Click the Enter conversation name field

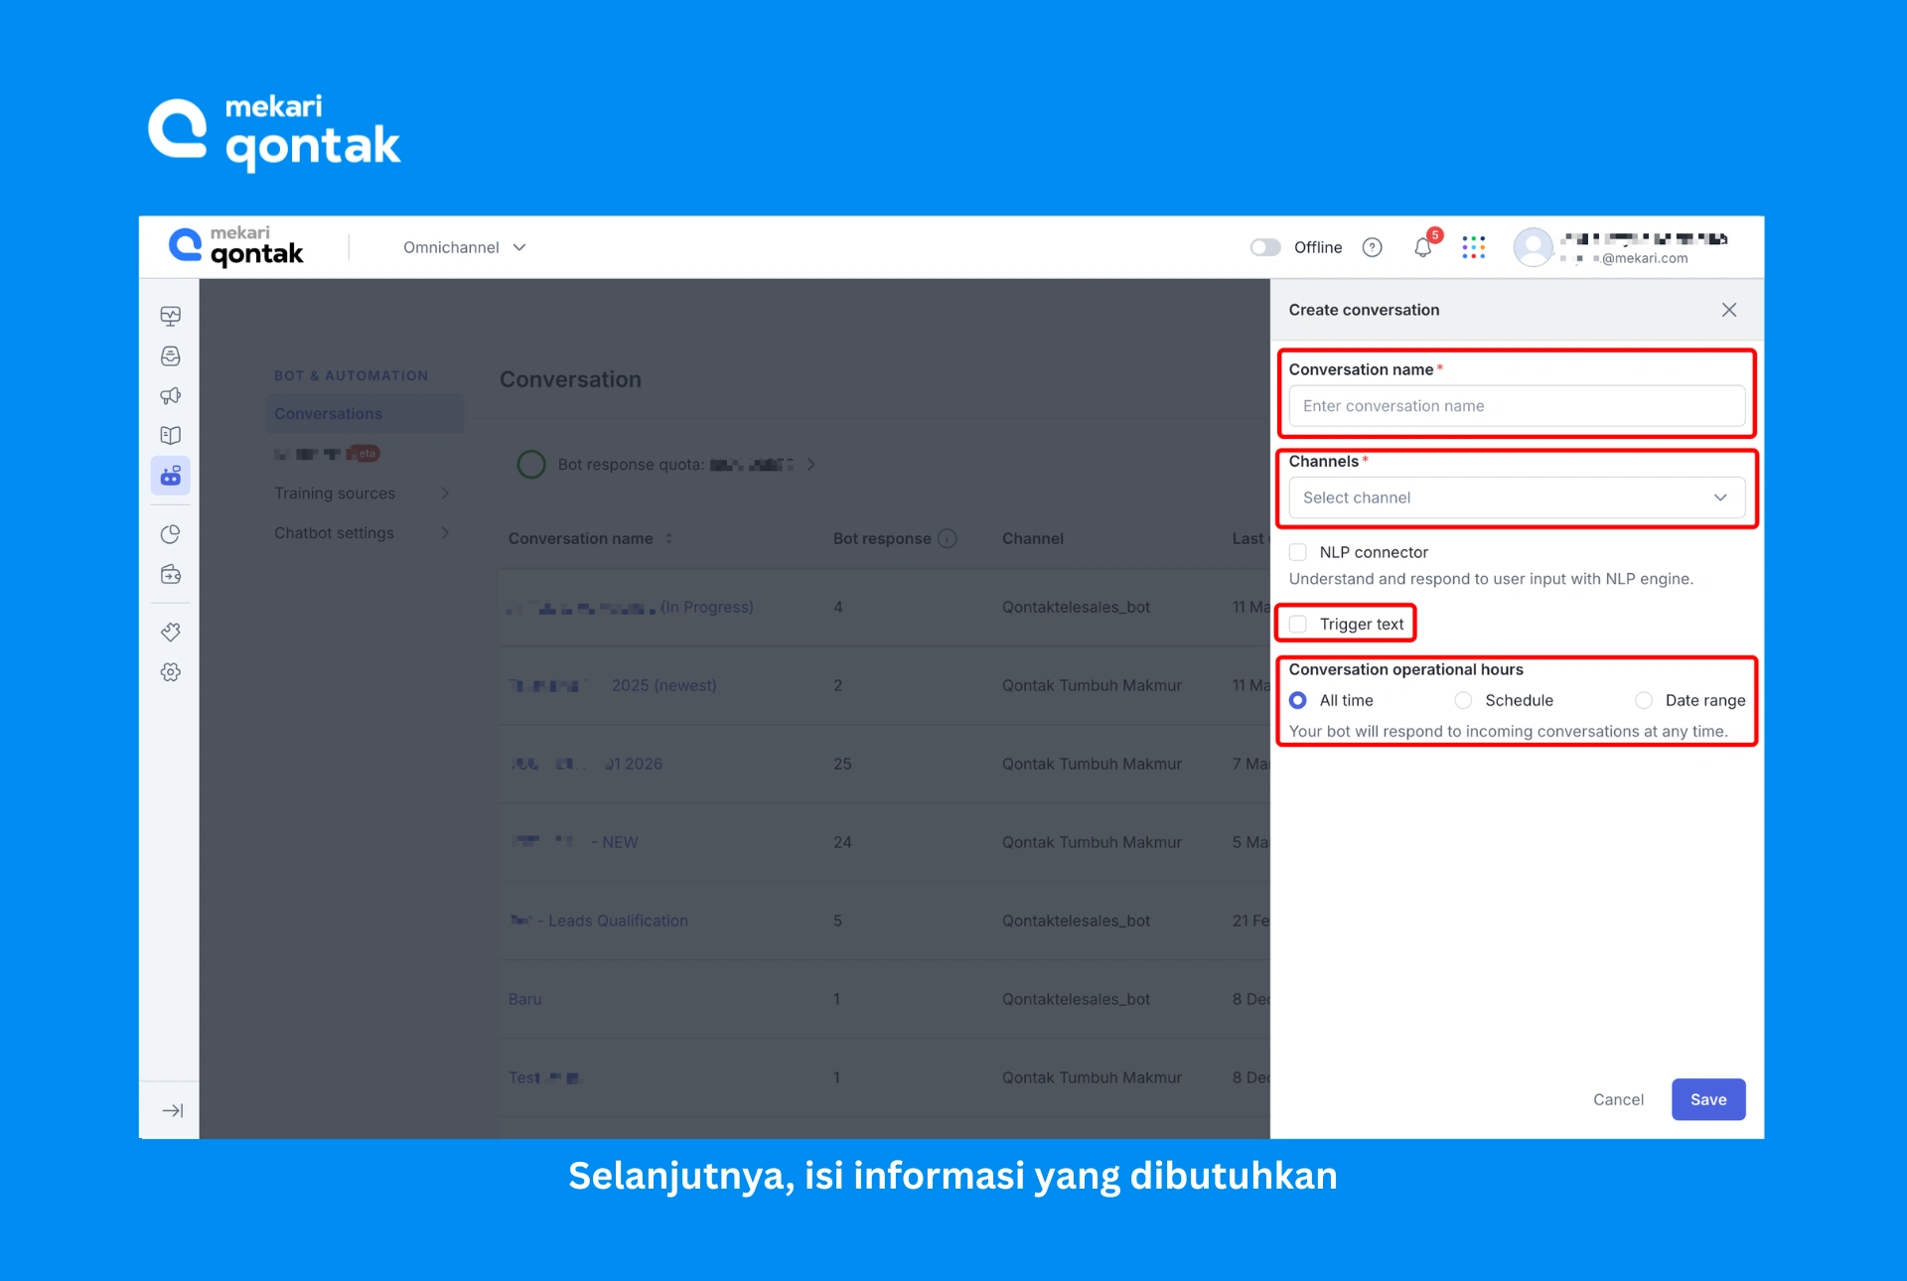click(x=1515, y=405)
